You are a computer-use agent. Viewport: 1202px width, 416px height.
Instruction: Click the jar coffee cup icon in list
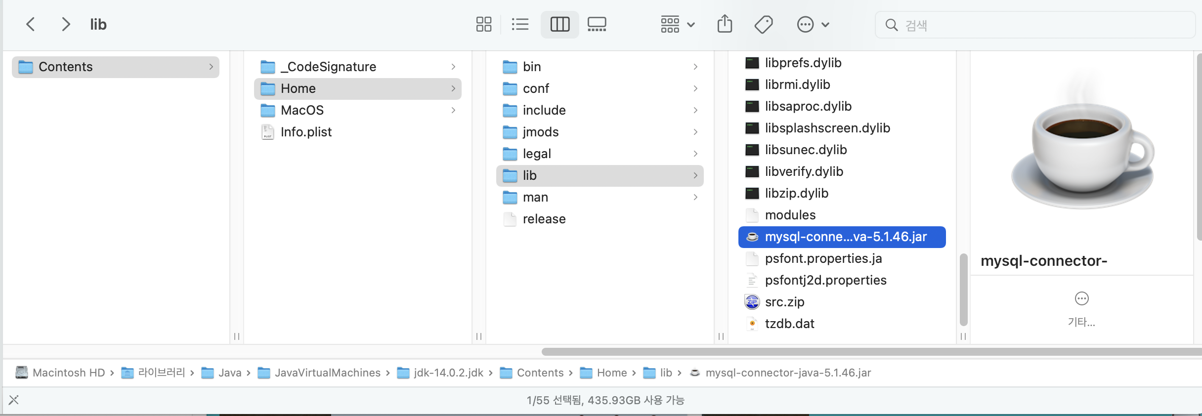752,237
